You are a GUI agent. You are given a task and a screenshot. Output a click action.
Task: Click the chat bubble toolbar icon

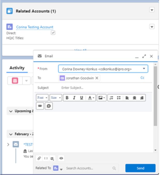pos(48,106)
